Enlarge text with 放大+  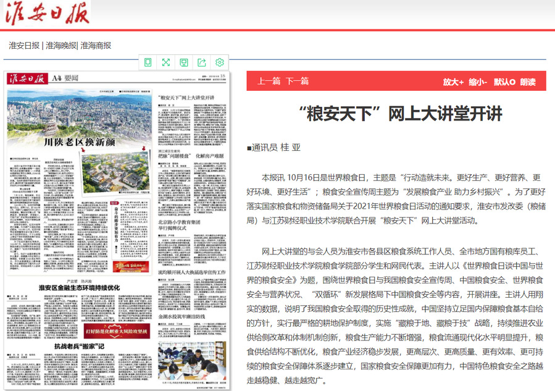pyautogui.click(x=453, y=82)
